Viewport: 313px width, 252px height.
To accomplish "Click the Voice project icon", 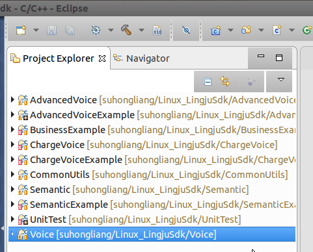I will pos(23,234).
